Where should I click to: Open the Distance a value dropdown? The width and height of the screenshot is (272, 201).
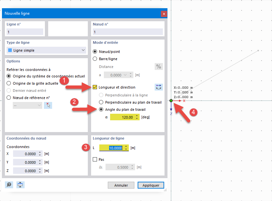125,75
